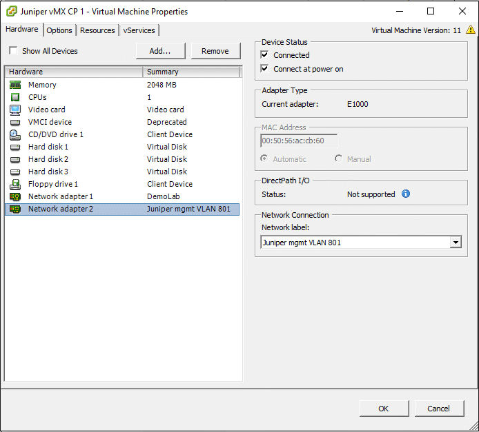Select the Manual MAC address radio button
This screenshot has height=432, width=479.
coord(338,158)
